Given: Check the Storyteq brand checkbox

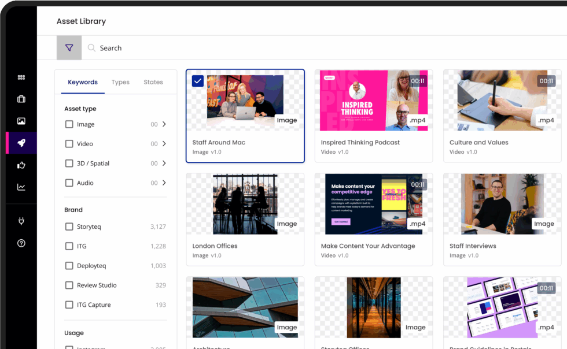Looking at the screenshot, I should [69, 227].
